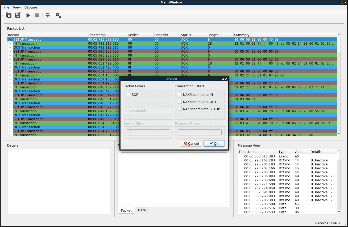The width and height of the screenshot is (348, 227).
Task: Open the File menu
Action: (x=6, y=7)
